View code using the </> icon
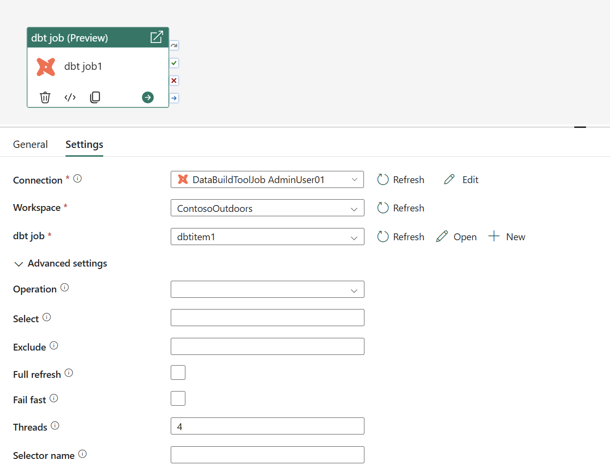 70,98
